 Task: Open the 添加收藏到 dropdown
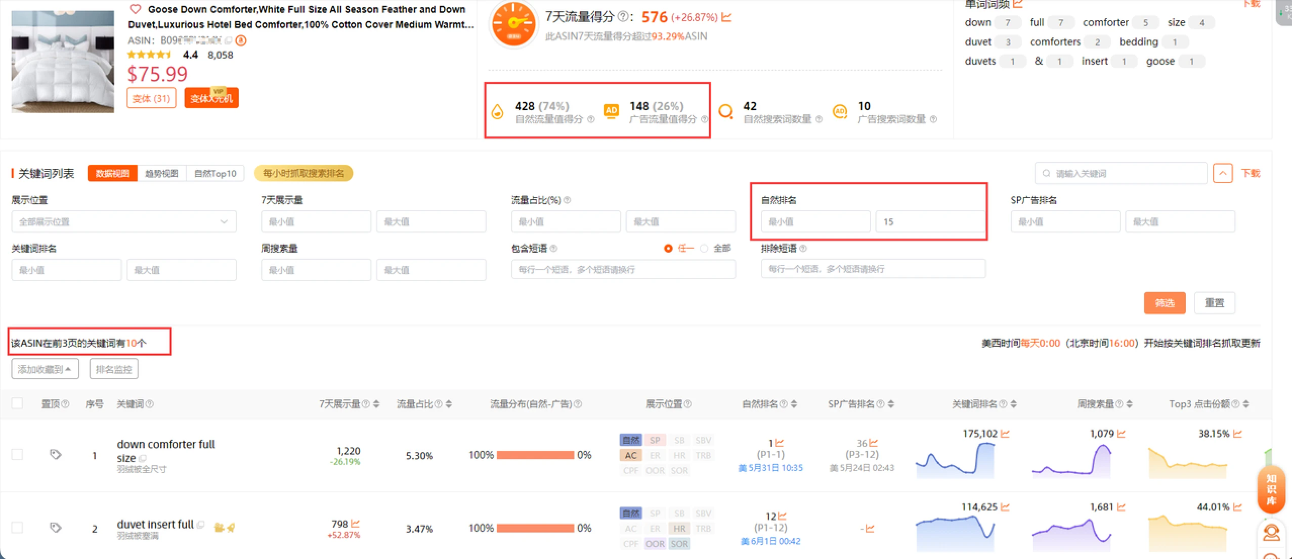pyautogui.click(x=45, y=369)
